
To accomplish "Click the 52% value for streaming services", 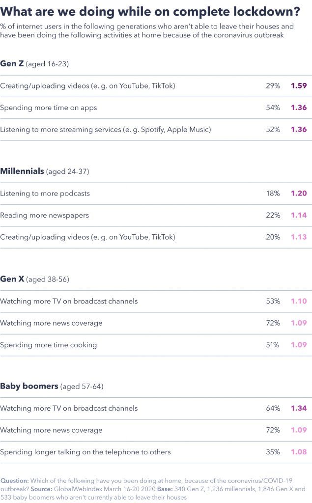I will (273, 129).
